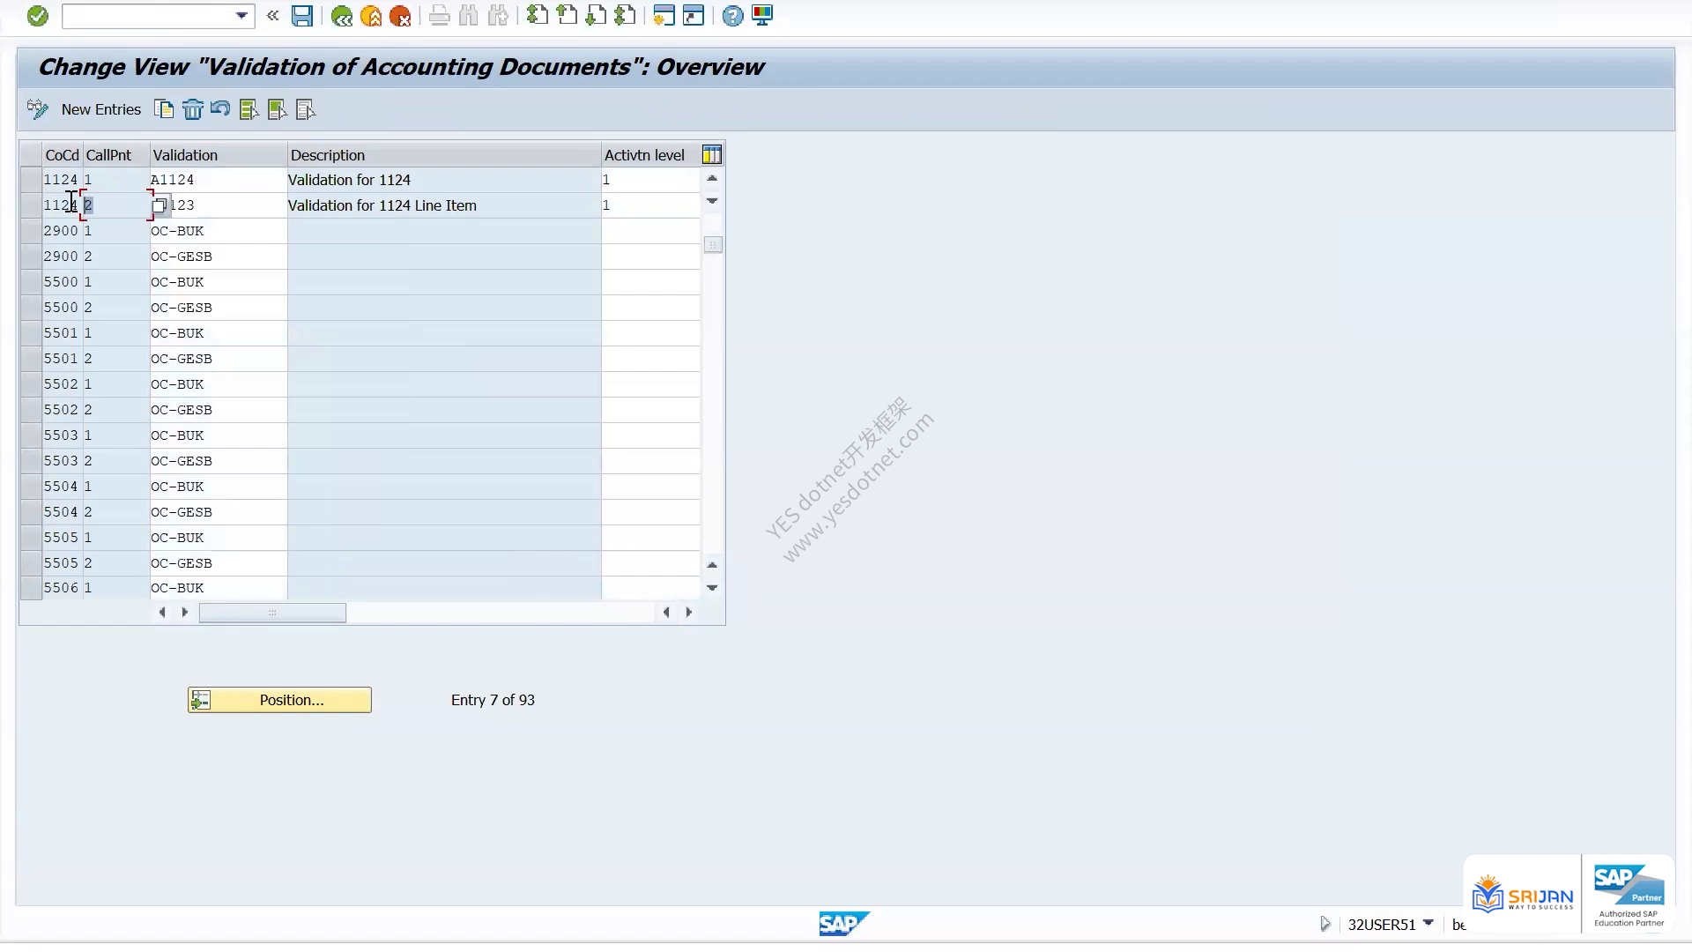Image resolution: width=1692 pixels, height=952 pixels.
Task: Click the New Entries button
Action: [100, 109]
